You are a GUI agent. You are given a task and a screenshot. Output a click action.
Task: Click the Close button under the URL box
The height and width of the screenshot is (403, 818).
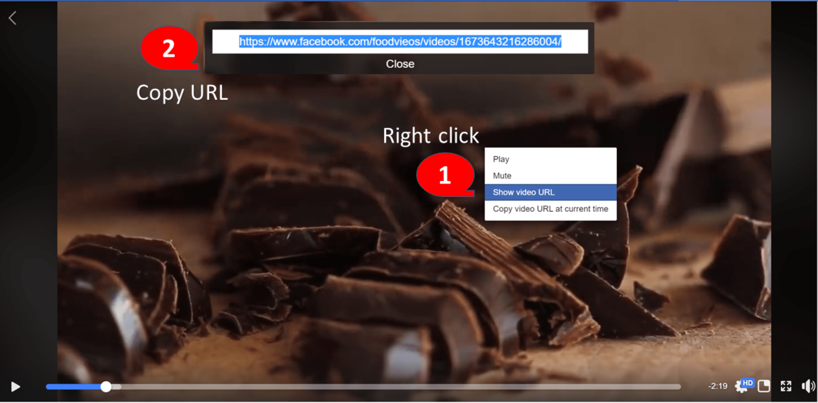pyautogui.click(x=400, y=64)
